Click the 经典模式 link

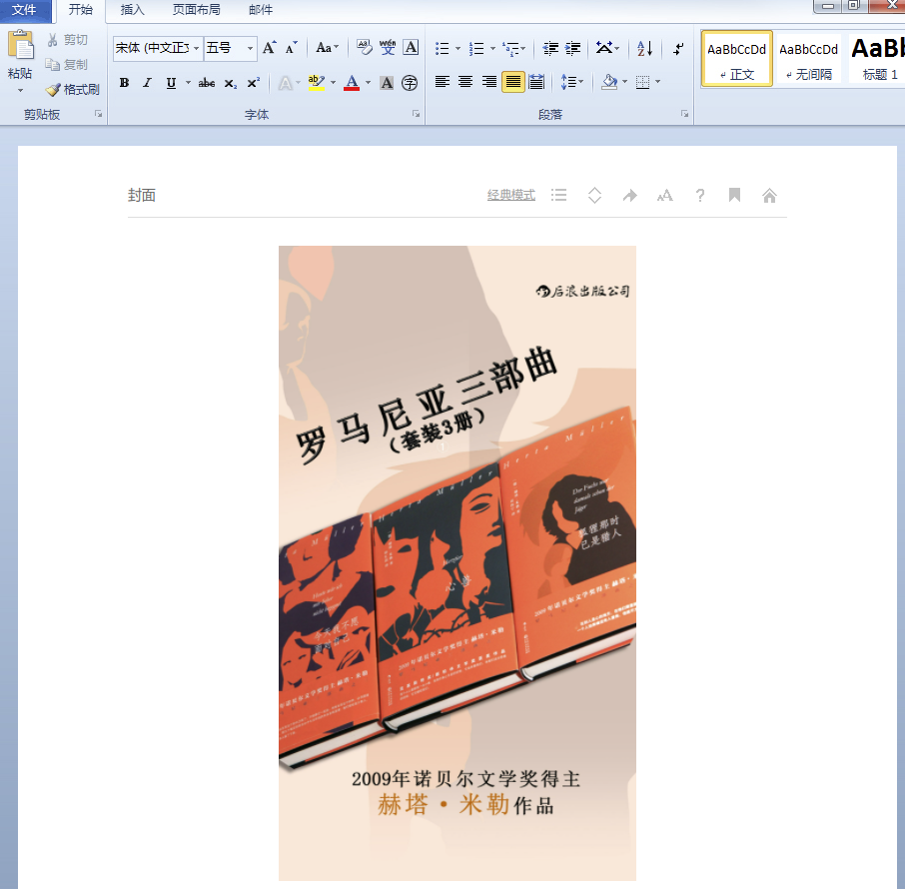tap(510, 195)
